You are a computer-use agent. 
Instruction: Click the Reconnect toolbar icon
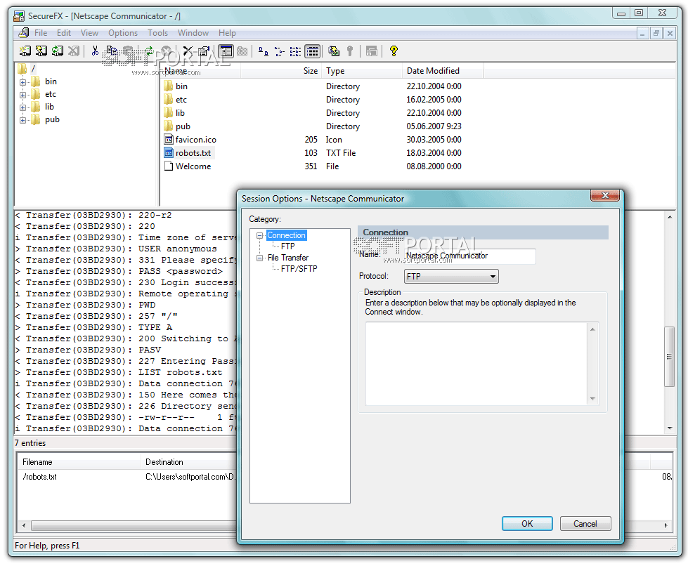coord(58,51)
